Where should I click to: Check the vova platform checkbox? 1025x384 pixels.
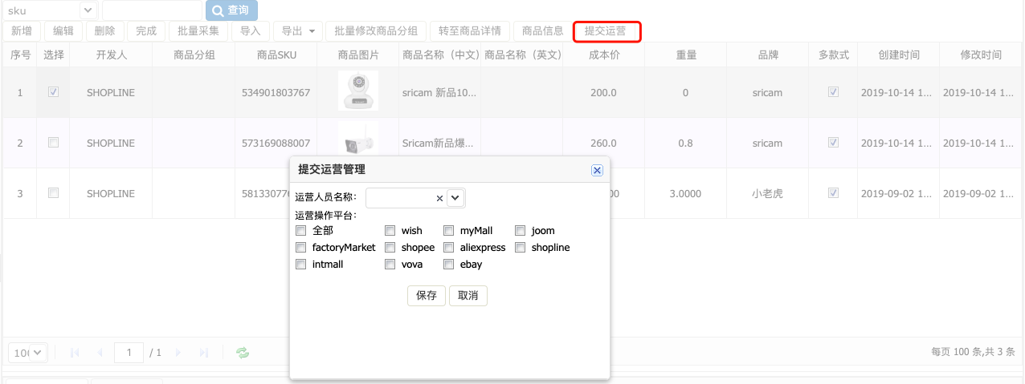coord(390,264)
